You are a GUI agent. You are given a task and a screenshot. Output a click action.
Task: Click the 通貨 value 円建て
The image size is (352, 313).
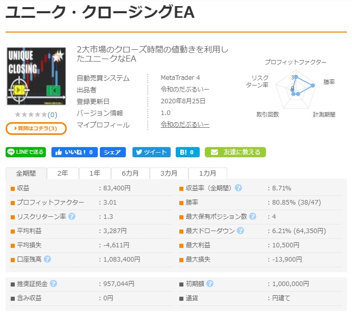pyautogui.click(x=281, y=298)
